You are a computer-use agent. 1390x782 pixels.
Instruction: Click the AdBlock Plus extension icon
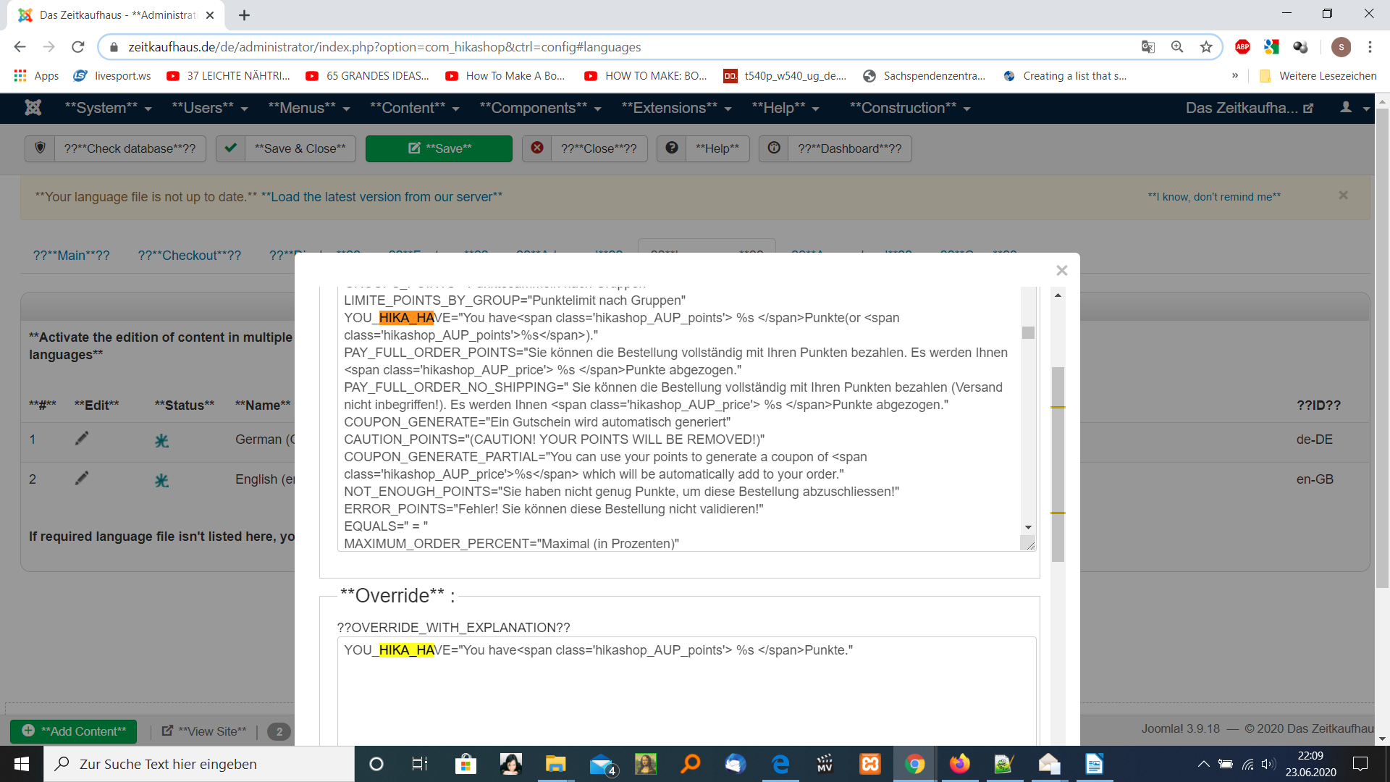pos(1242,47)
